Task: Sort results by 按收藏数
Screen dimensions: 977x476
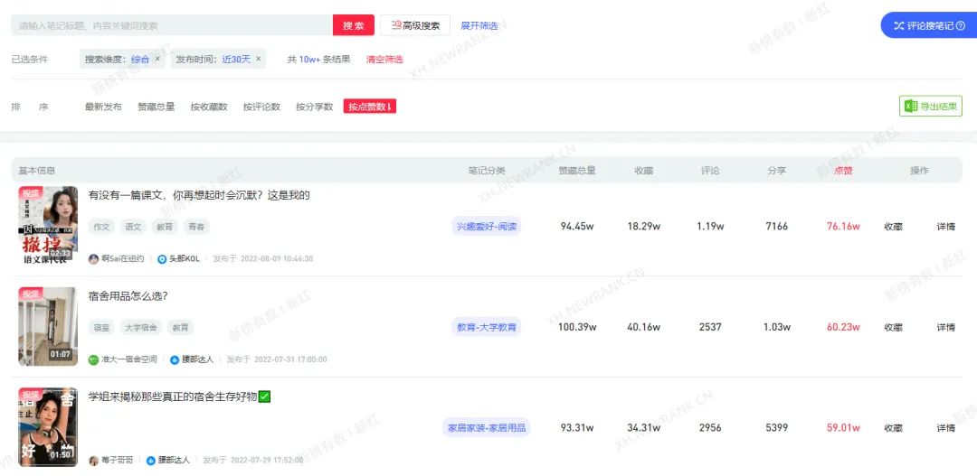Action: pos(209,107)
